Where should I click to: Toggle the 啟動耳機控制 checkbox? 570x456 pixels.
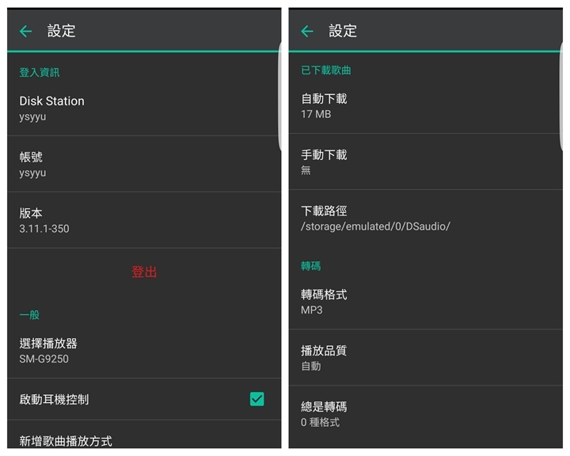pyautogui.click(x=257, y=399)
